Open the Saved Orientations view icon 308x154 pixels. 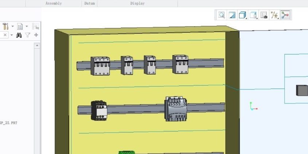tap(253, 15)
